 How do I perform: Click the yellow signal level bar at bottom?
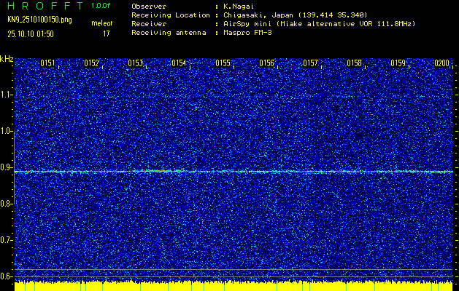click(x=234, y=286)
